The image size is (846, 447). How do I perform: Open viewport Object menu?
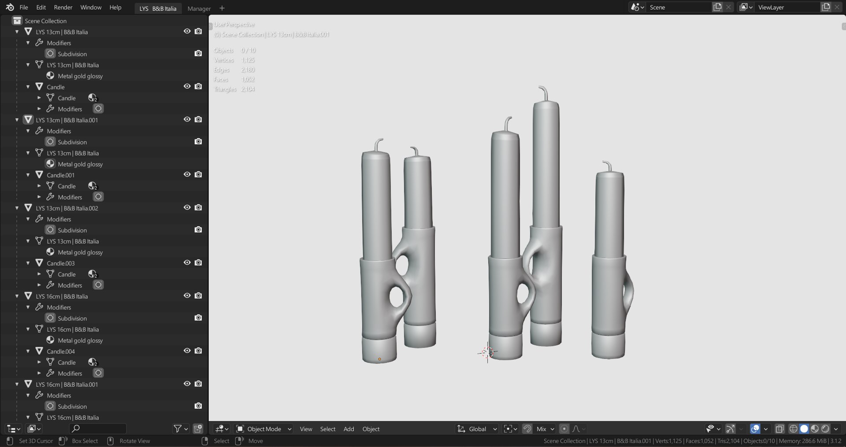click(x=371, y=429)
